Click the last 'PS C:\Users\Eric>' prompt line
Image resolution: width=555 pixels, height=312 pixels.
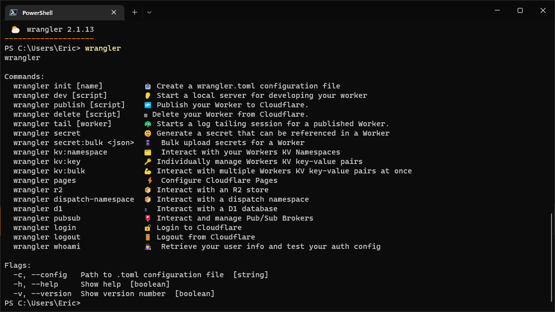42,303
